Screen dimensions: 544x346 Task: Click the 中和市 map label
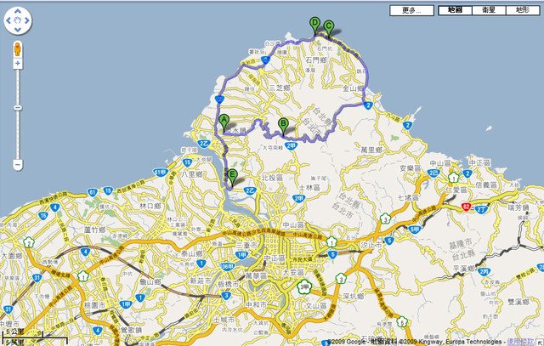coord(256,304)
